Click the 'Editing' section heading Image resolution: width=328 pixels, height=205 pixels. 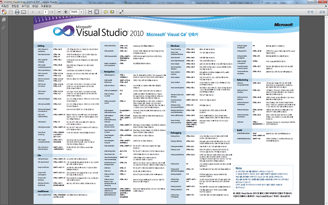pyautogui.click(x=41, y=46)
